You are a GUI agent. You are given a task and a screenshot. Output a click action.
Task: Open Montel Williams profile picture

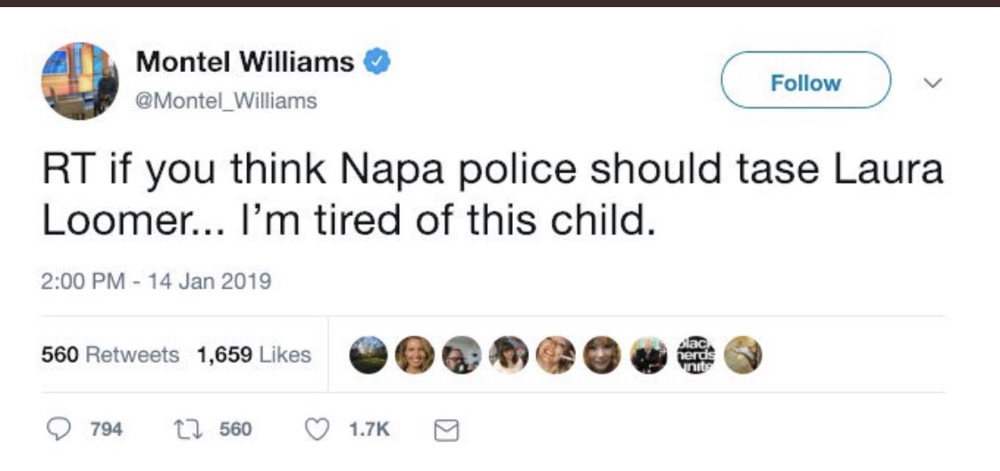click(x=79, y=81)
